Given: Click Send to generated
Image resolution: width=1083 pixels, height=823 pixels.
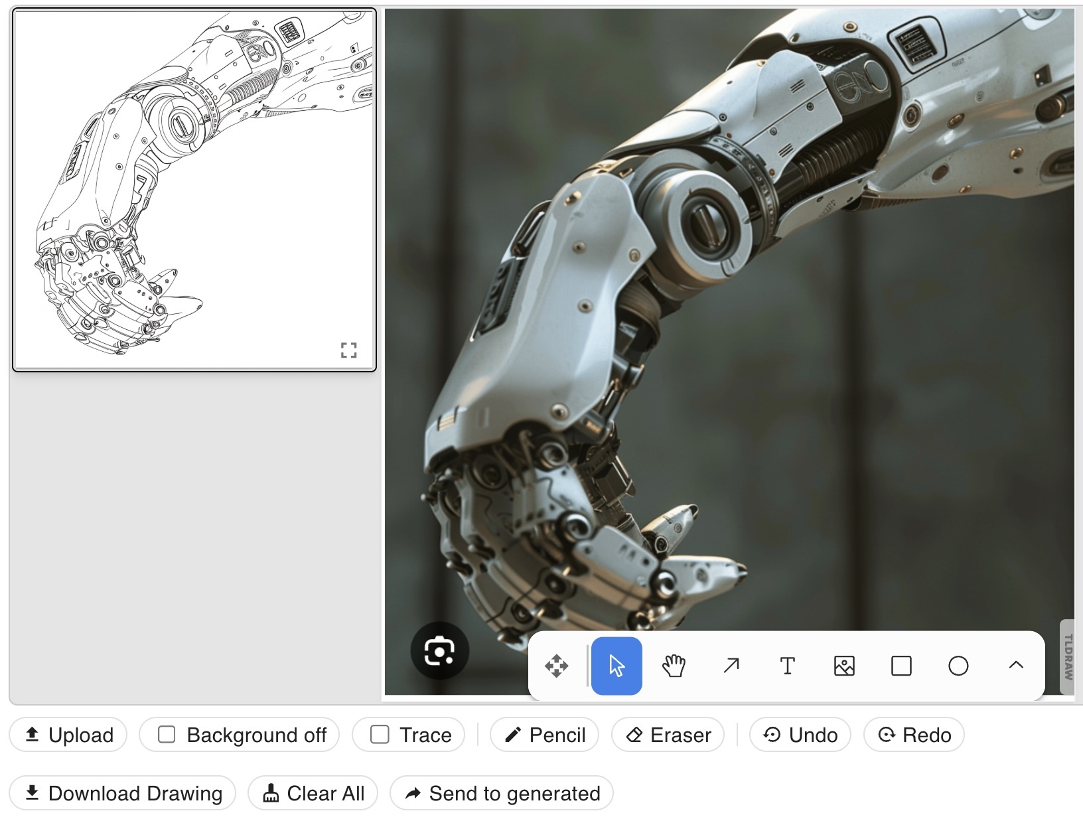Looking at the screenshot, I should coord(502,793).
